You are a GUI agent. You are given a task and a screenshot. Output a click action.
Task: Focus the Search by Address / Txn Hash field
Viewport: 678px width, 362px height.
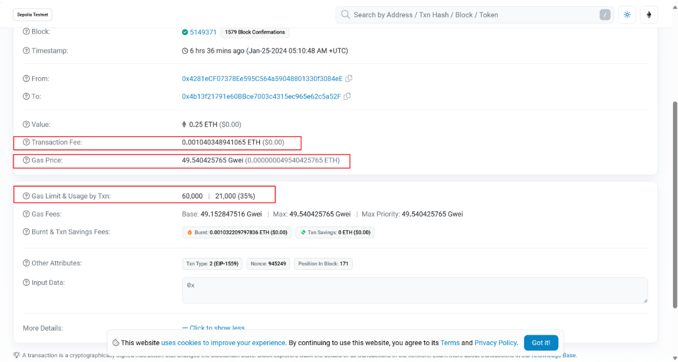475,14
